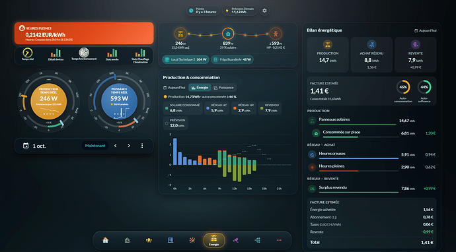
Task: Open the Prévision Demain 15,6 kWh chip
Action: [240, 11]
